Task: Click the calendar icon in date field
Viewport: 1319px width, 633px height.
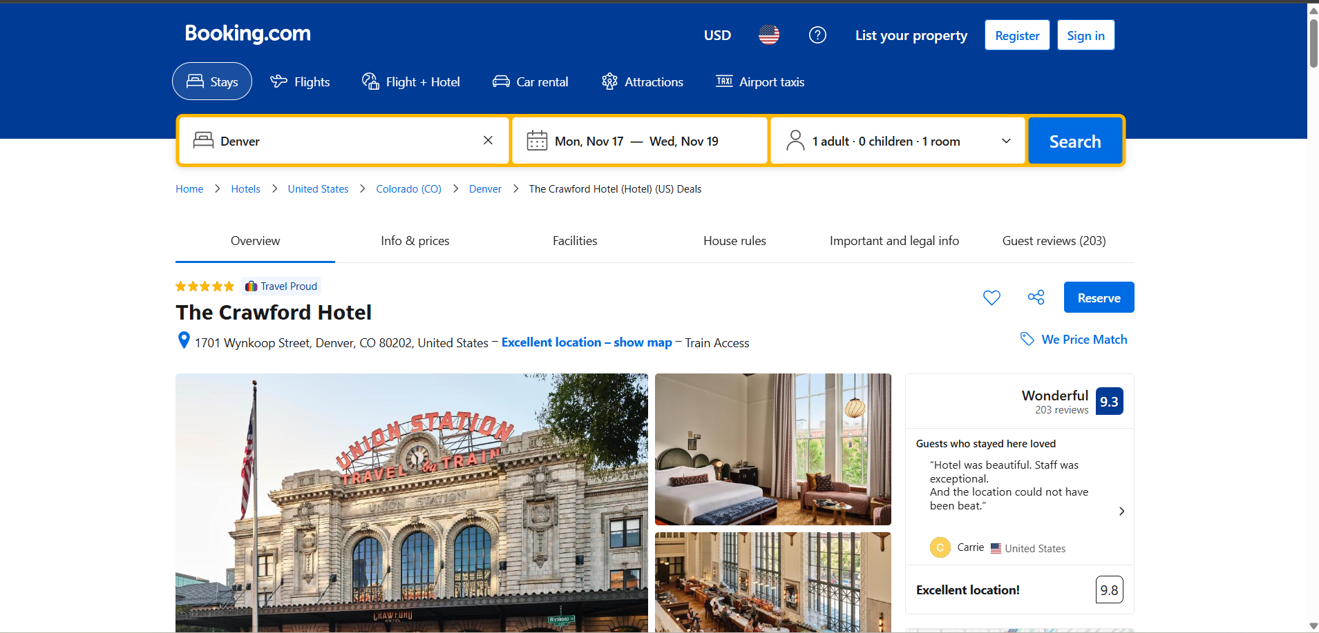Action: [537, 141]
